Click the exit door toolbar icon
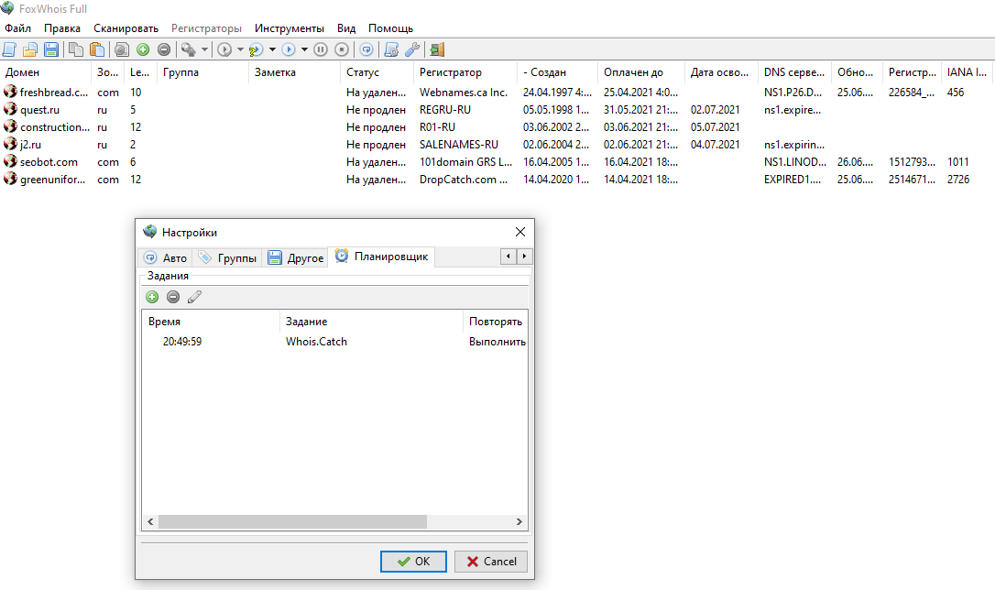Screen dimensions: 995x590 pyautogui.click(x=437, y=49)
